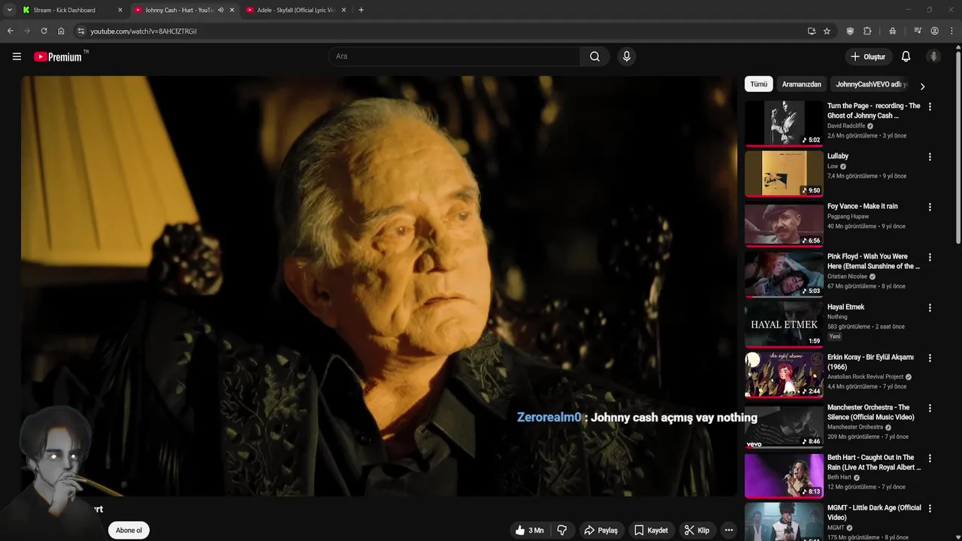The image size is (962, 541).
Task: Open the Extensions puzzle menu
Action: tap(867, 31)
